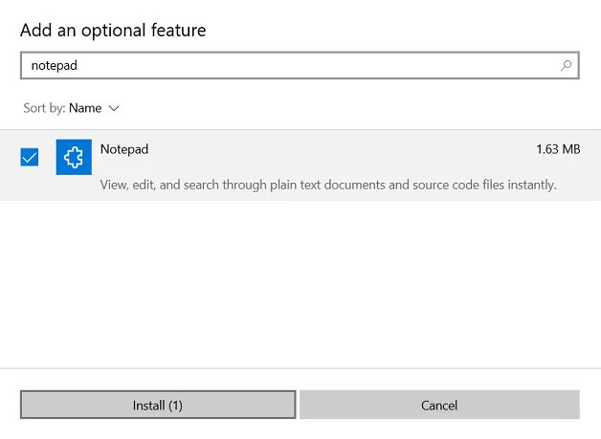
Task: Click the Add an optional feature heading
Action: (x=113, y=31)
